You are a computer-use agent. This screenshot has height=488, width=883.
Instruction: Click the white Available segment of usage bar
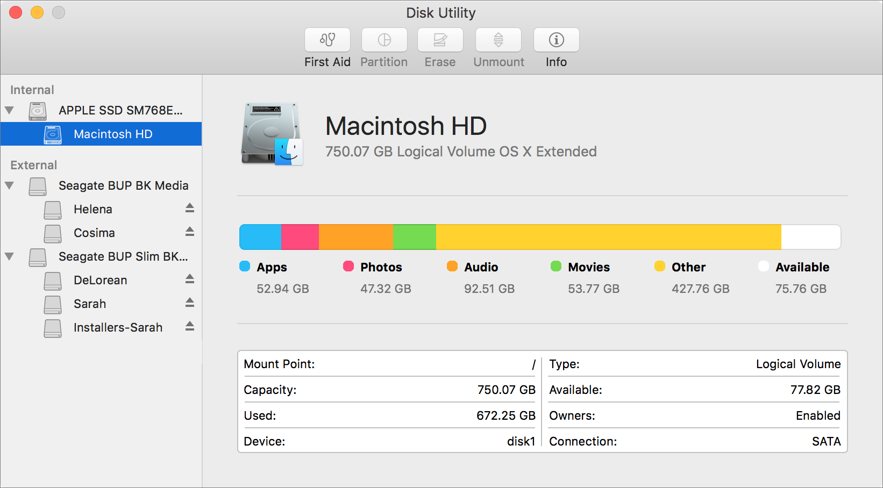(x=811, y=237)
